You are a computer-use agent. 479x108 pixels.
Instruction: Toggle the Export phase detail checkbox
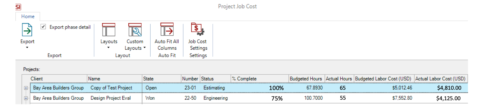(x=43, y=27)
